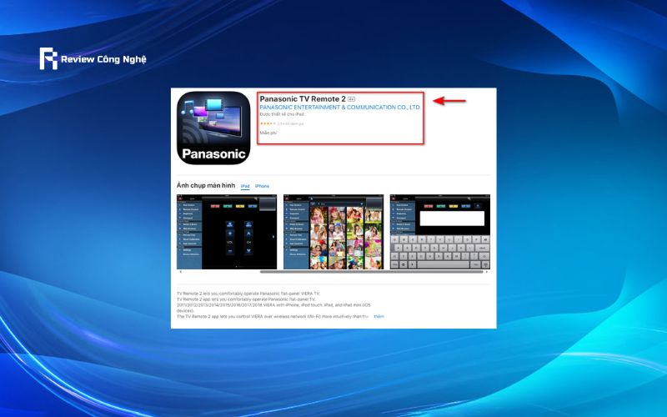Click the horizontal scrollbar under the screenshots

point(371,272)
